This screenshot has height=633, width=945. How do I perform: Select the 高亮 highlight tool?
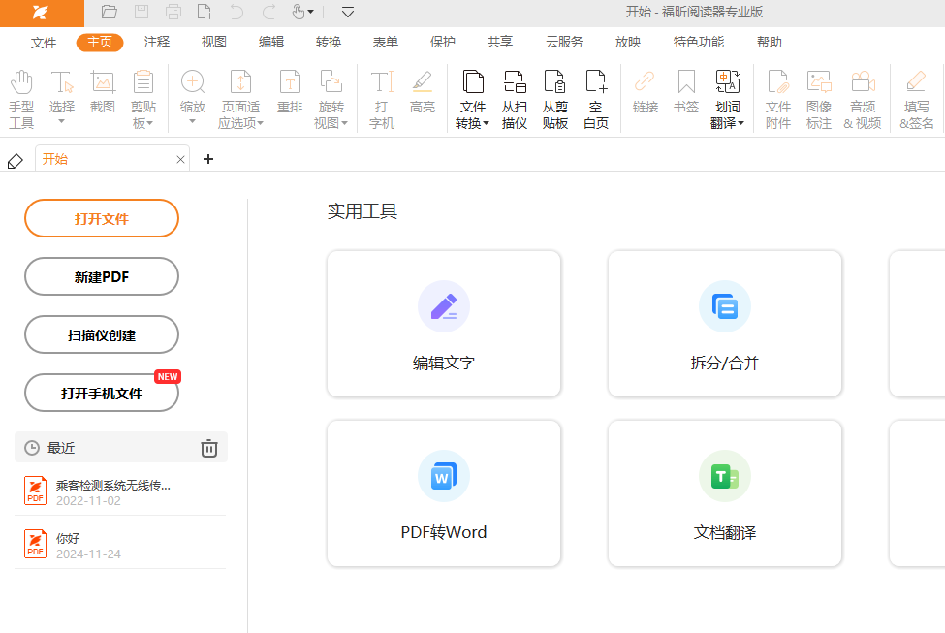click(422, 92)
